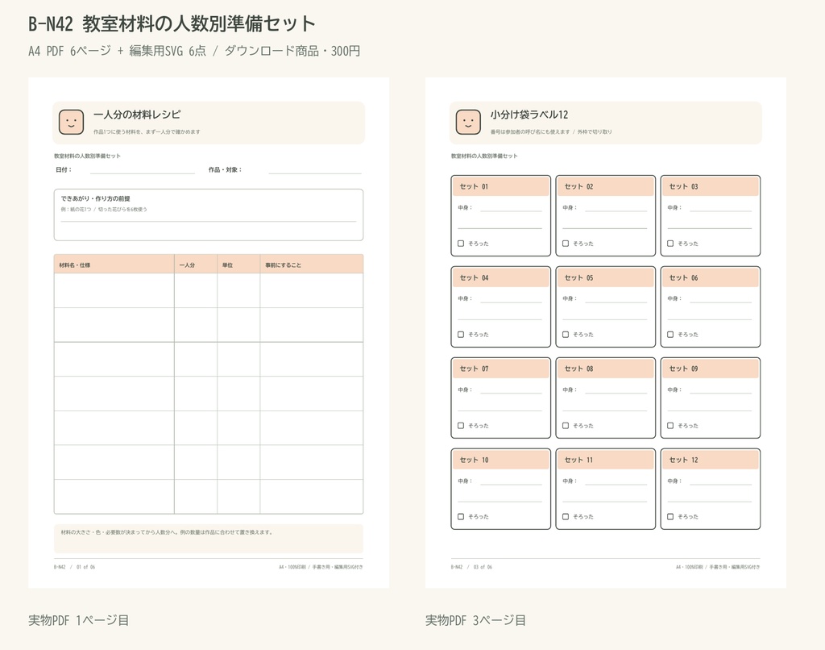Screen dimensions: 825x650
Task: Tick the そろった checkbox in セット 06
Action: 670,335
